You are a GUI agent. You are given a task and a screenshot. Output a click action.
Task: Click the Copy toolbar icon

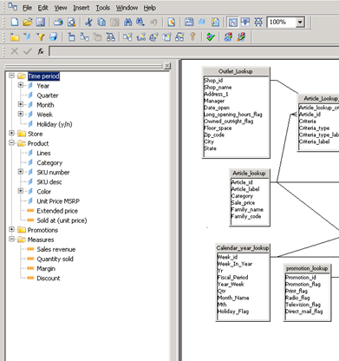(x=101, y=22)
